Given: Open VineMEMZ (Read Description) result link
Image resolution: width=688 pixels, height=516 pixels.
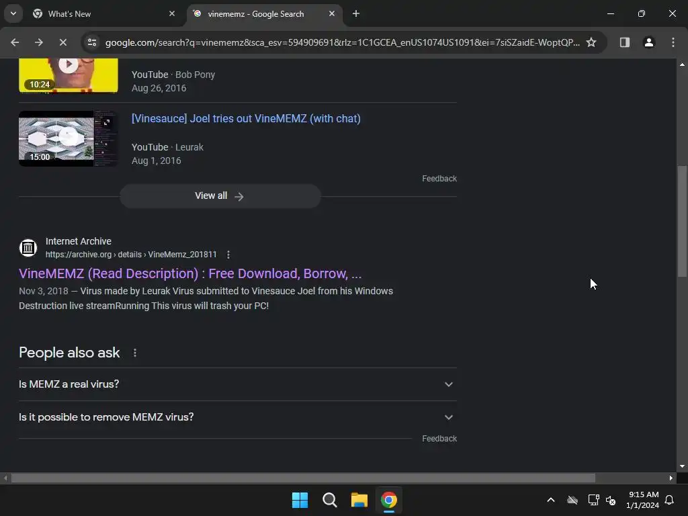Looking at the screenshot, I should click(190, 274).
